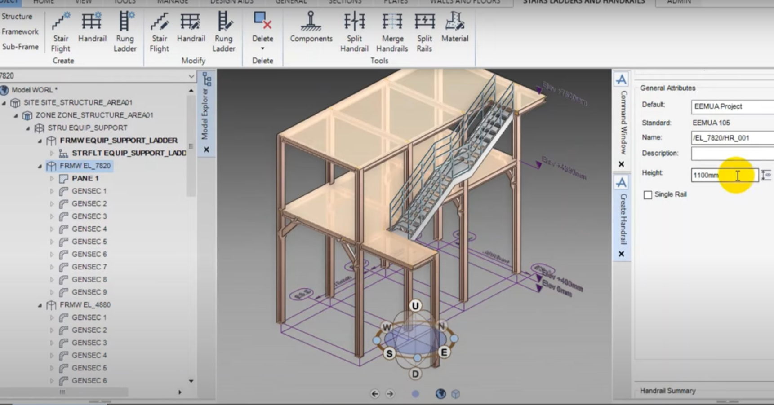The width and height of the screenshot is (774, 405).
Task: Close the Create Handrail panel
Action: (x=621, y=254)
